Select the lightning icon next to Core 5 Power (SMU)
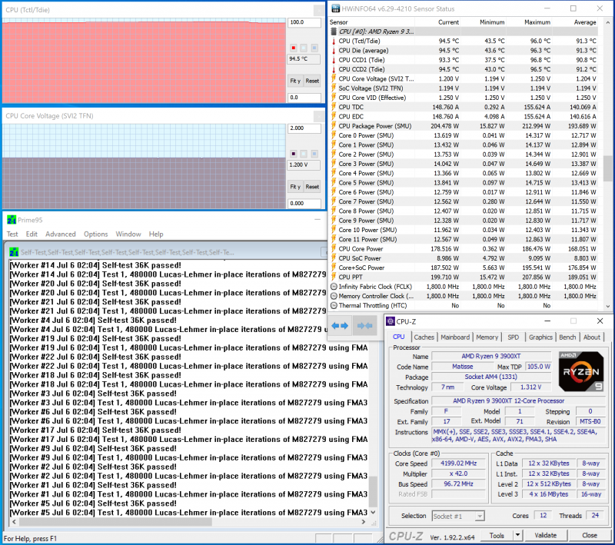The image size is (615, 545). click(x=334, y=183)
